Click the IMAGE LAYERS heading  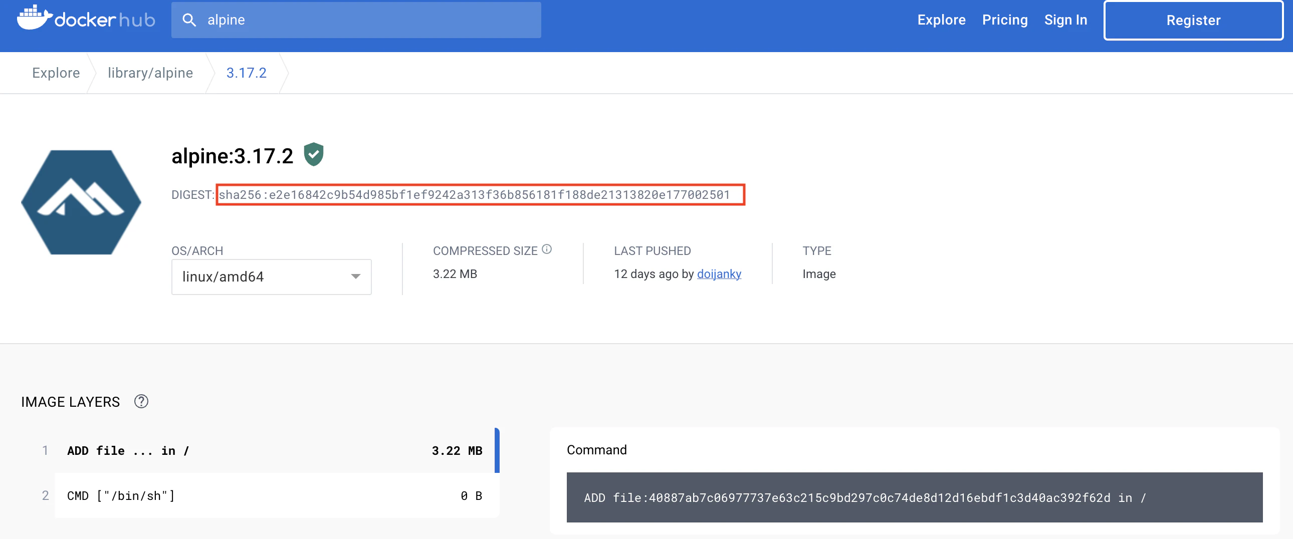[x=70, y=402]
